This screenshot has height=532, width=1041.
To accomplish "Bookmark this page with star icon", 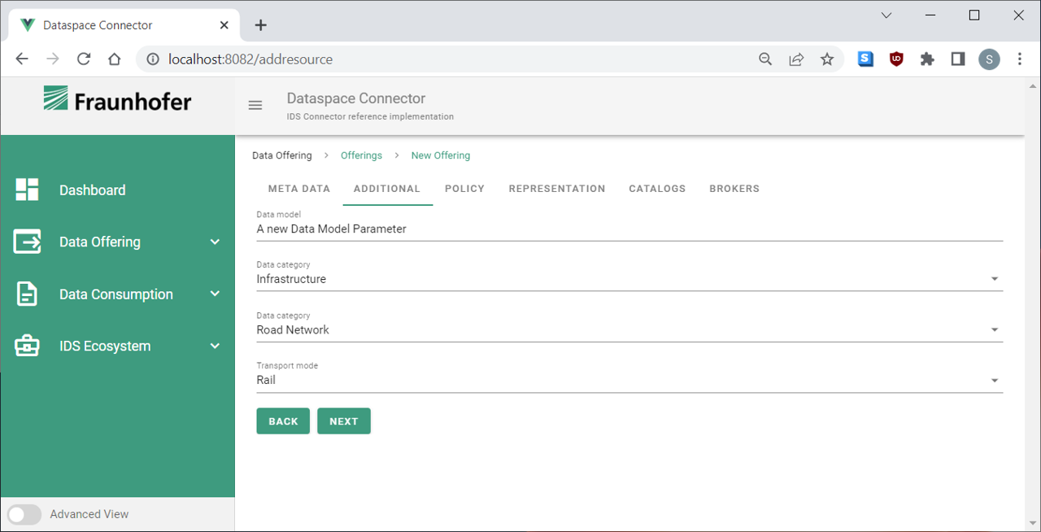I will pos(827,59).
